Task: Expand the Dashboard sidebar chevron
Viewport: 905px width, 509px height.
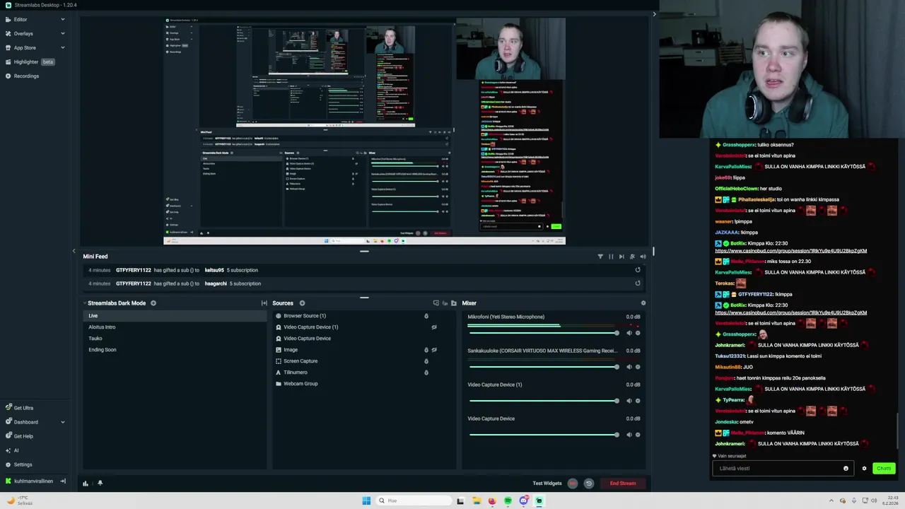Action: (x=62, y=422)
